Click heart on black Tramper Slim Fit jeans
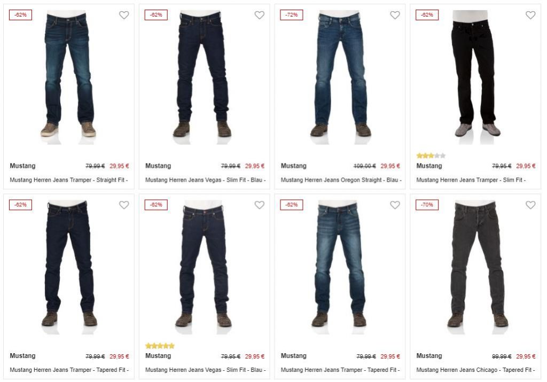The width and height of the screenshot is (547, 382). coord(530,15)
